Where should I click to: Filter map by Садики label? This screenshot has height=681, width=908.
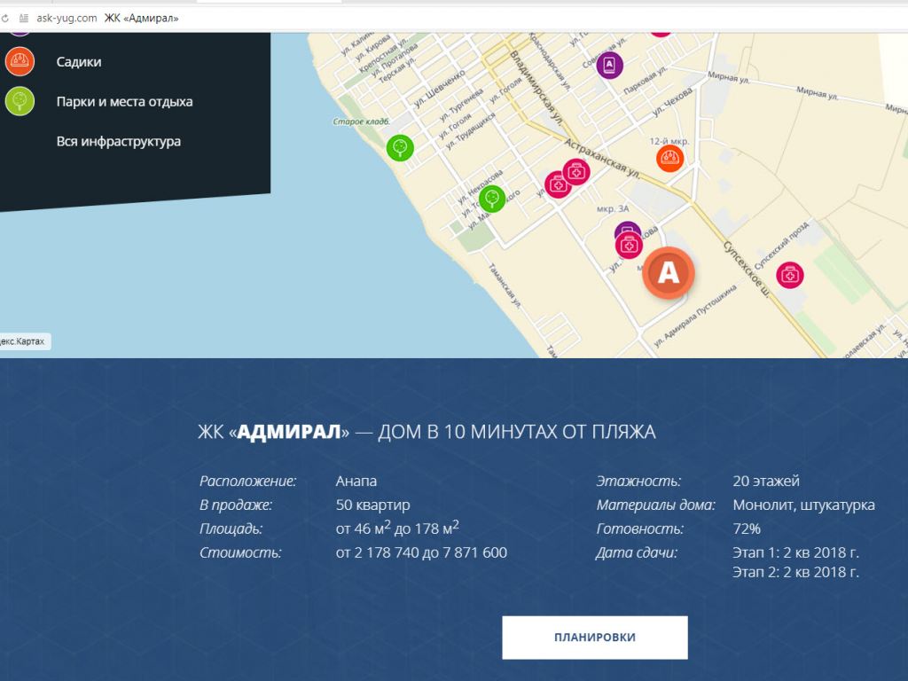(x=79, y=62)
